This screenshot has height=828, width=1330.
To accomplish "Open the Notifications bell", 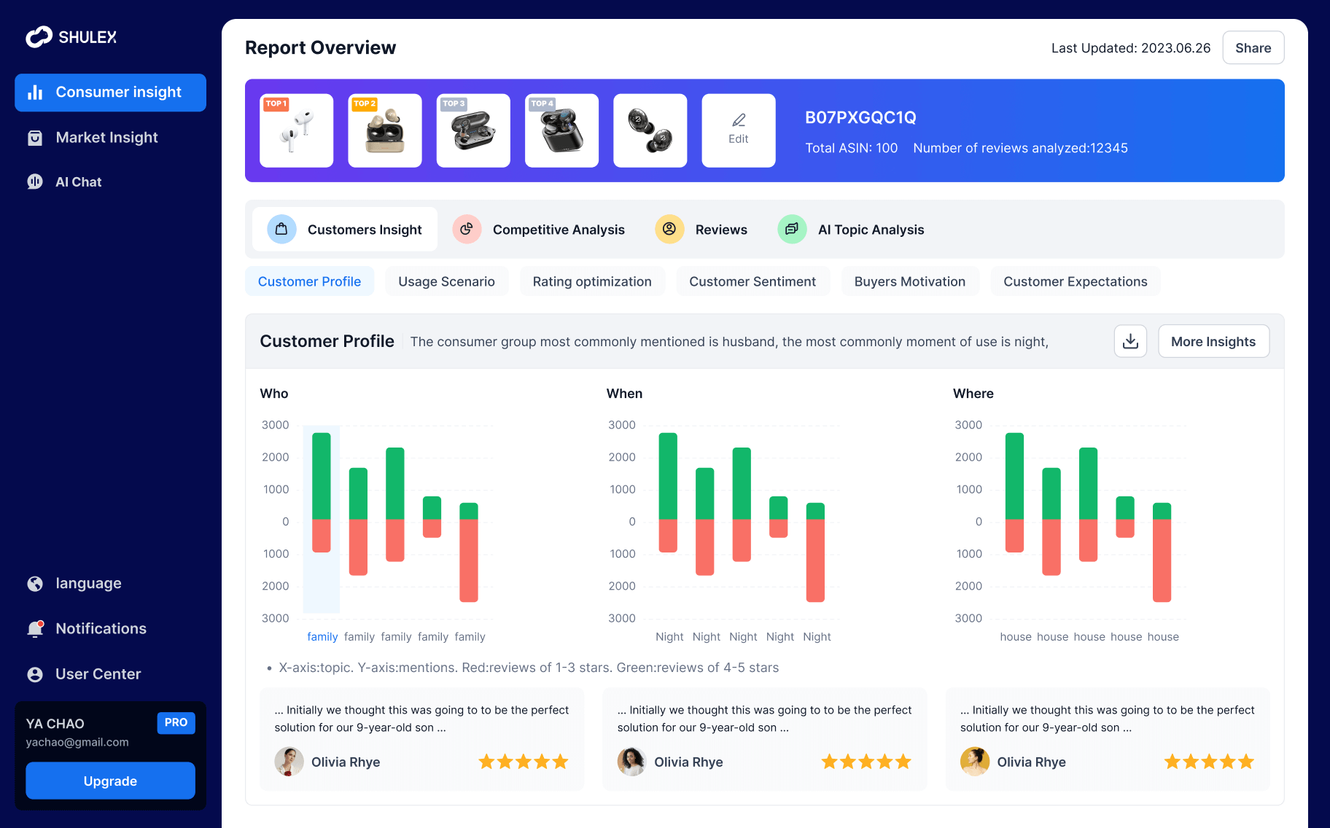I will [35, 628].
